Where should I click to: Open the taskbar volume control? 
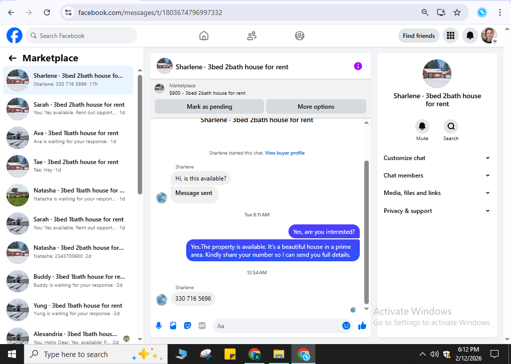(x=434, y=354)
